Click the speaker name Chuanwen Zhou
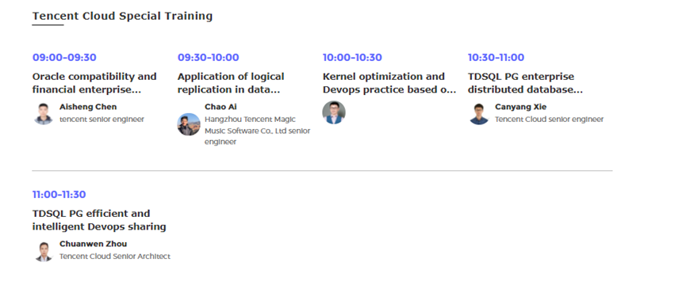Screen dimensions: 686x285 pos(94,244)
